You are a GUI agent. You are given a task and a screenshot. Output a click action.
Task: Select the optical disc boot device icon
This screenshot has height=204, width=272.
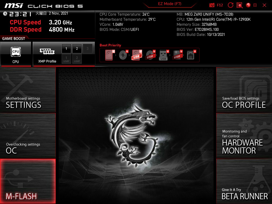click(123, 55)
